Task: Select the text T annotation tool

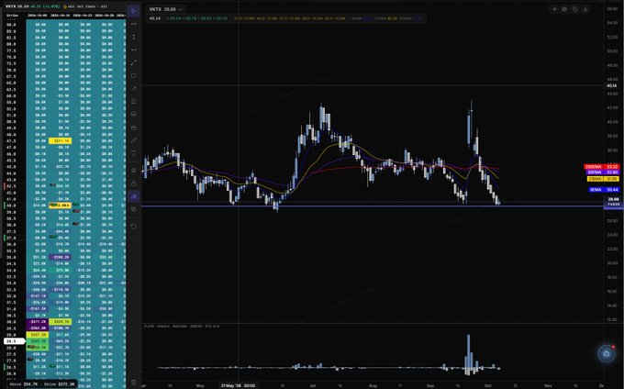Action: tap(134, 153)
